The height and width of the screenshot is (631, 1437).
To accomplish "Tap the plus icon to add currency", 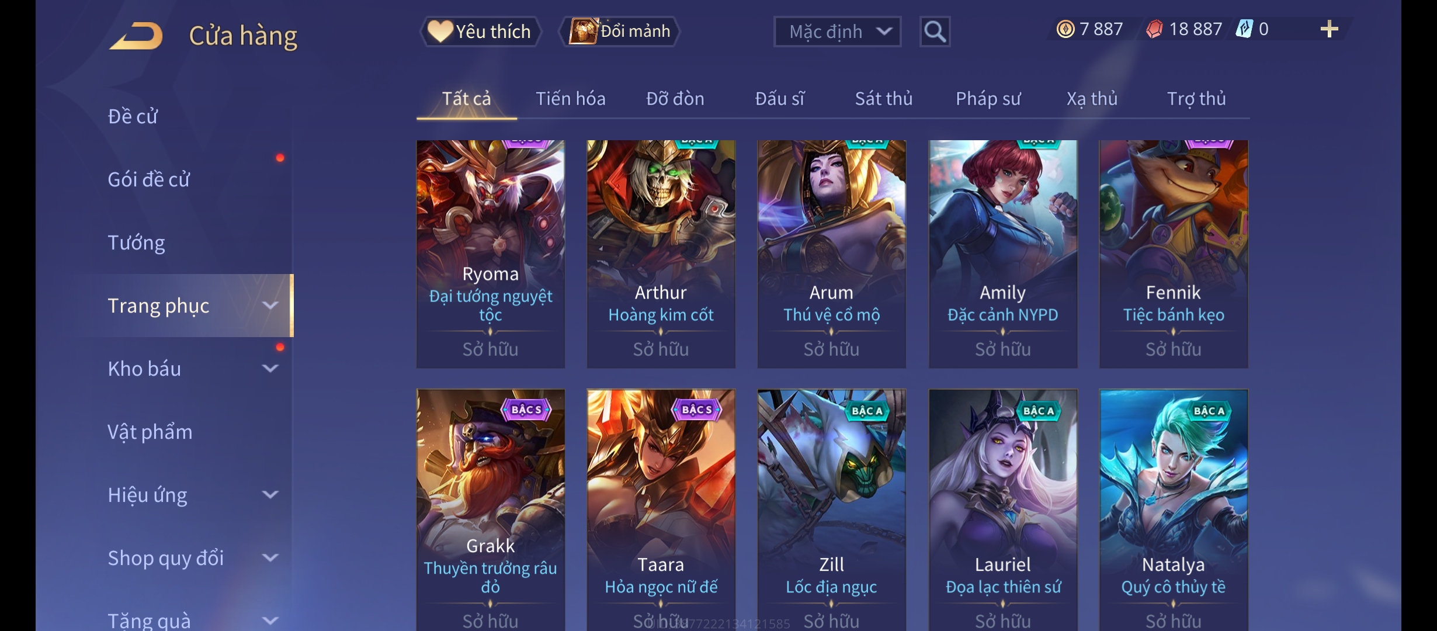I will pos(1329,29).
